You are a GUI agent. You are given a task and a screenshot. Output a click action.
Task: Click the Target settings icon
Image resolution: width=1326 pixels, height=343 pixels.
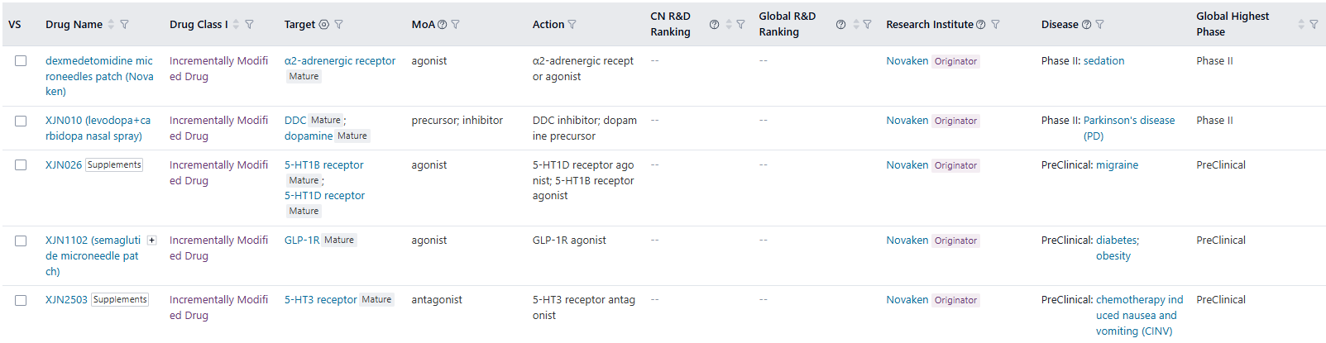point(324,25)
